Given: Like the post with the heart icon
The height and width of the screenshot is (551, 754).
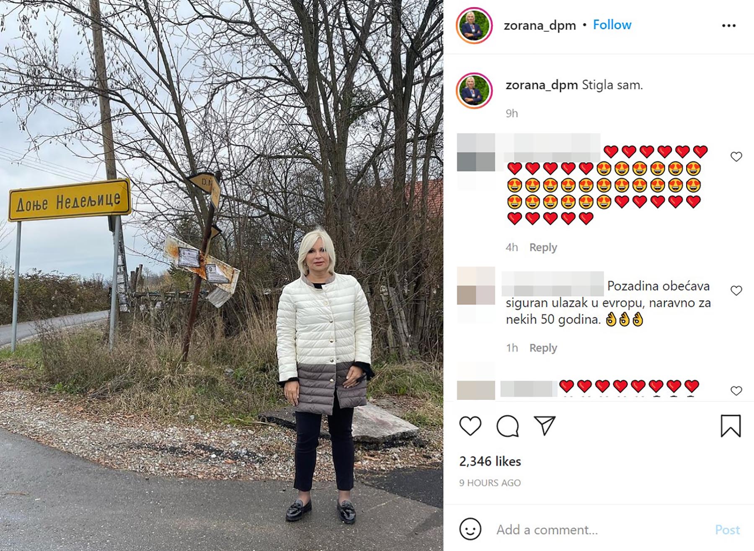Looking at the screenshot, I should coord(470,426).
